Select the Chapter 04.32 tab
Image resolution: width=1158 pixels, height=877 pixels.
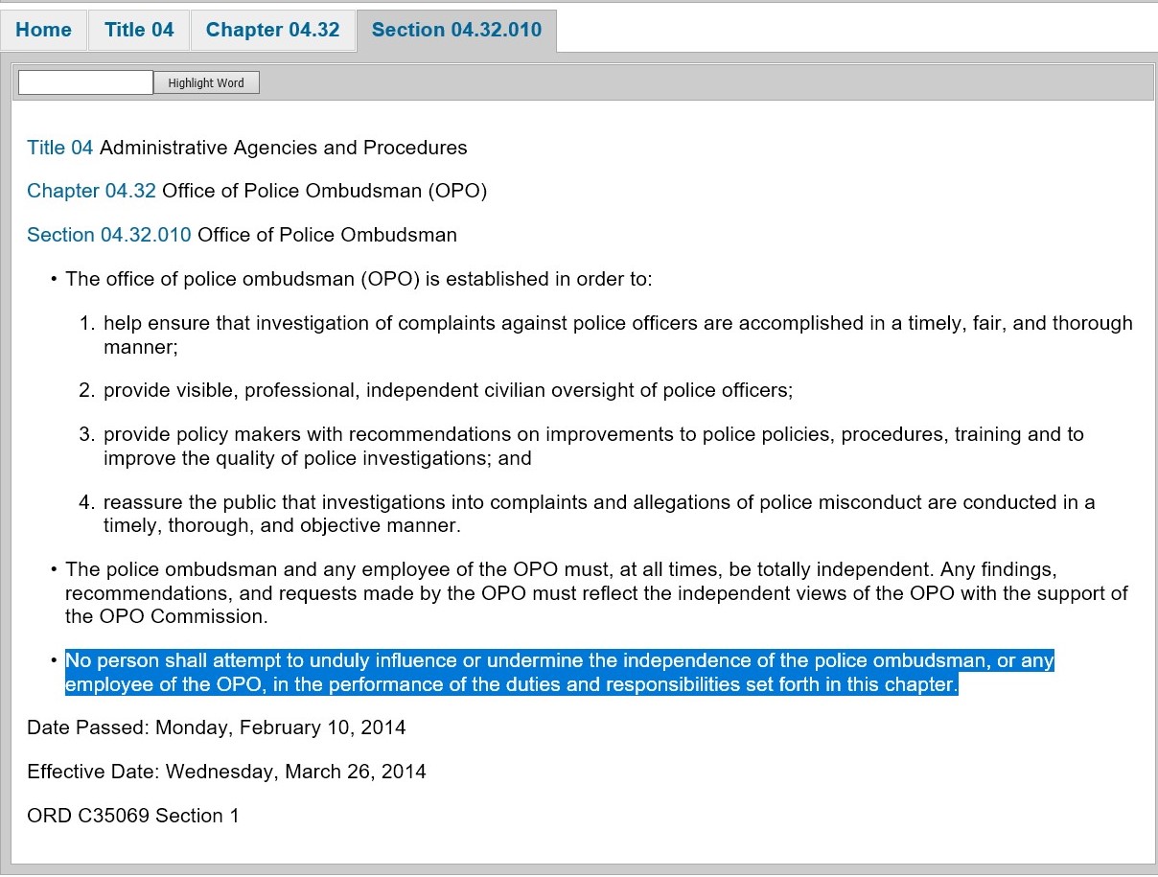272,30
